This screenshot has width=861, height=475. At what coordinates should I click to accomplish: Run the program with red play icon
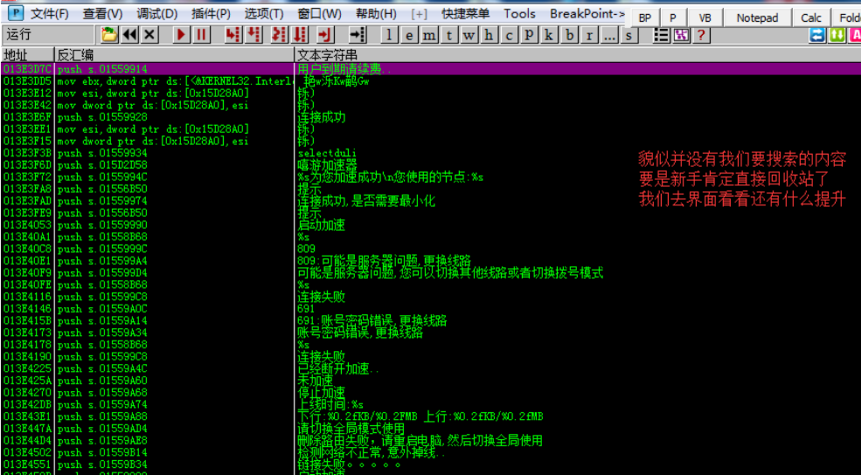coord(181,35)
